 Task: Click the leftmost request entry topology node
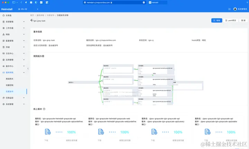[x=84, y=82]
